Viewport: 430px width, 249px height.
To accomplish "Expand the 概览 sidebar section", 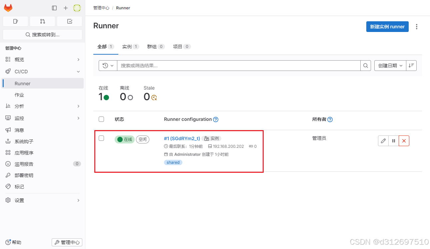I will [x=43, y=60].
